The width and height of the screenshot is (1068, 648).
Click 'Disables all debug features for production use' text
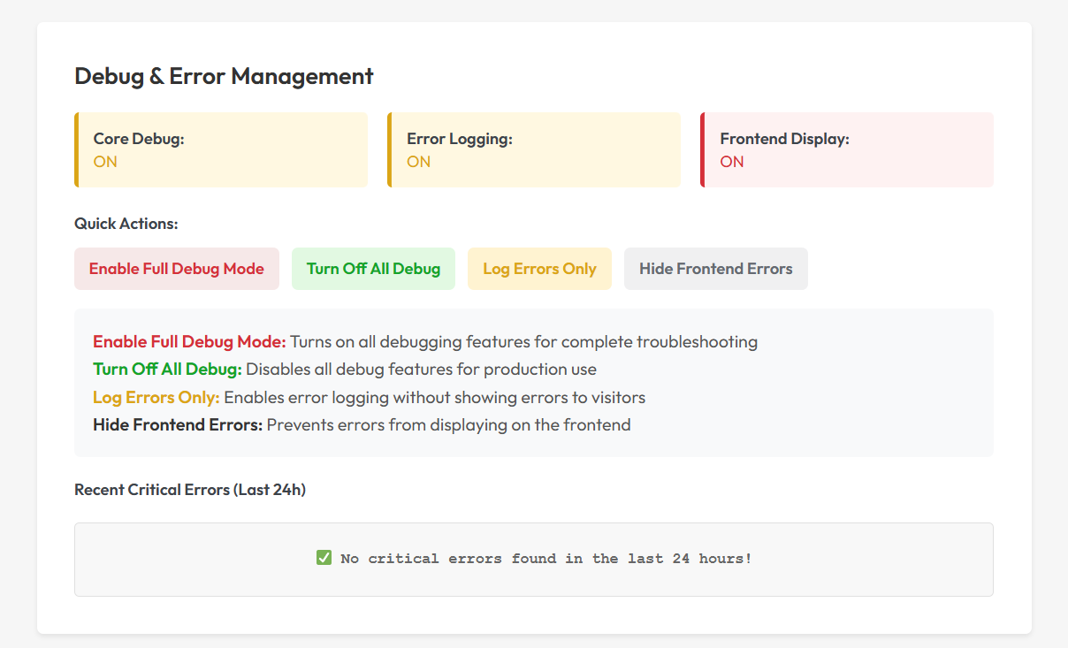point(421,370)
